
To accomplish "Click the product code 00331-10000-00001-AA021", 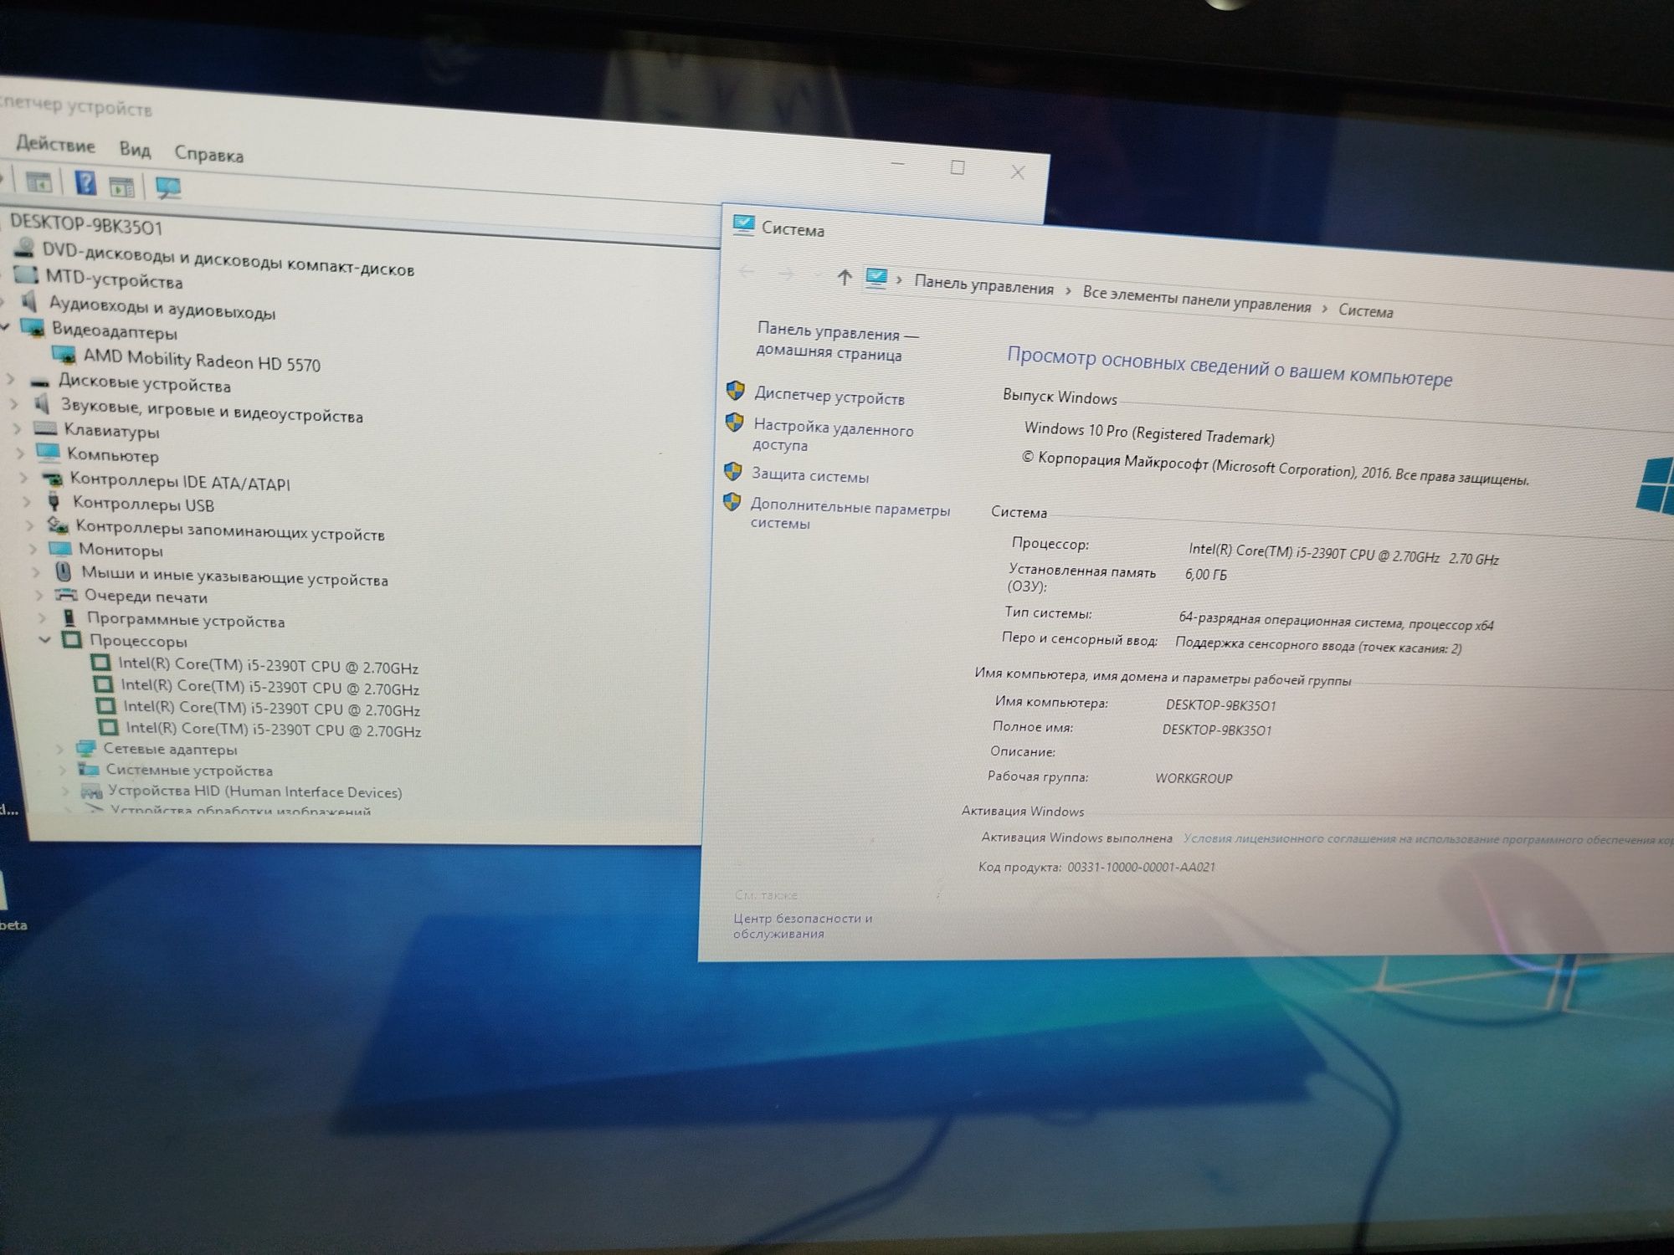I will click(1141, 867).
